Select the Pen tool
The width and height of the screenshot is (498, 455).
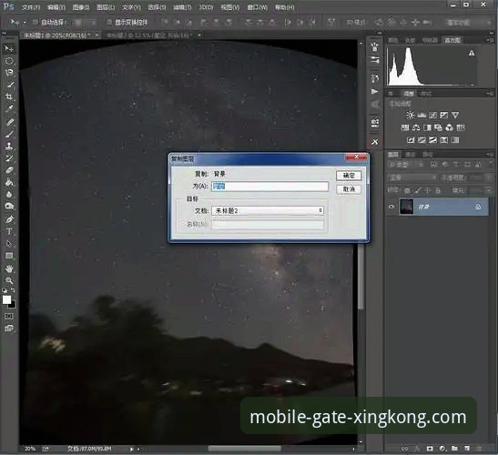point(9,219)
